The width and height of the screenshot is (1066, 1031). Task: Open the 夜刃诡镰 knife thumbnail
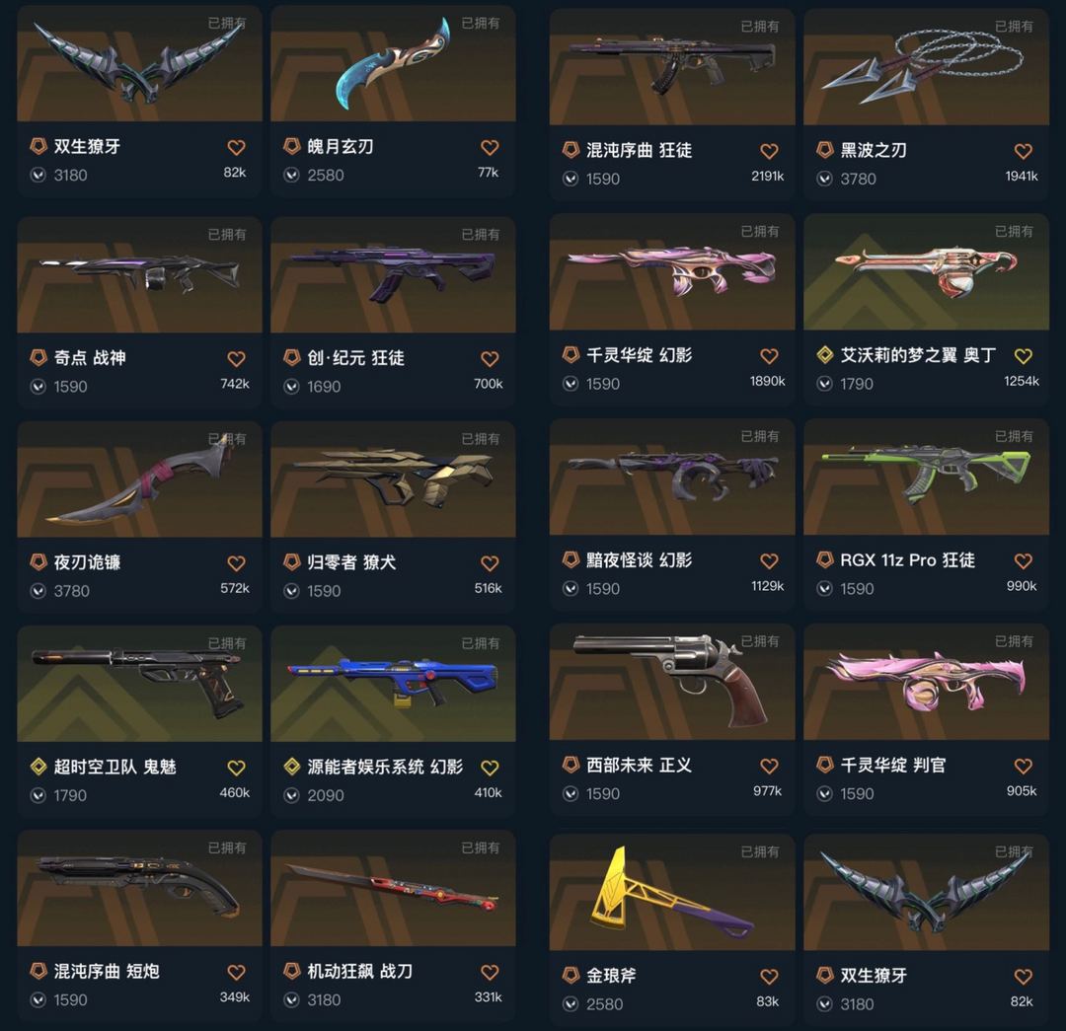[139, 479]
